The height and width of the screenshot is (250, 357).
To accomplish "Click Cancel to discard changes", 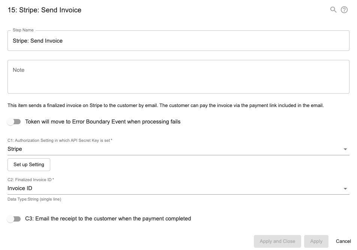I will [x=343, y=241].
